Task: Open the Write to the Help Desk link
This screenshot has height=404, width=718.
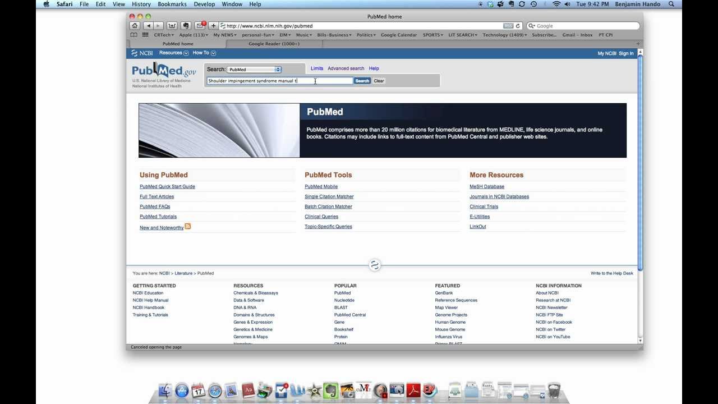Action: pos(612,273)
